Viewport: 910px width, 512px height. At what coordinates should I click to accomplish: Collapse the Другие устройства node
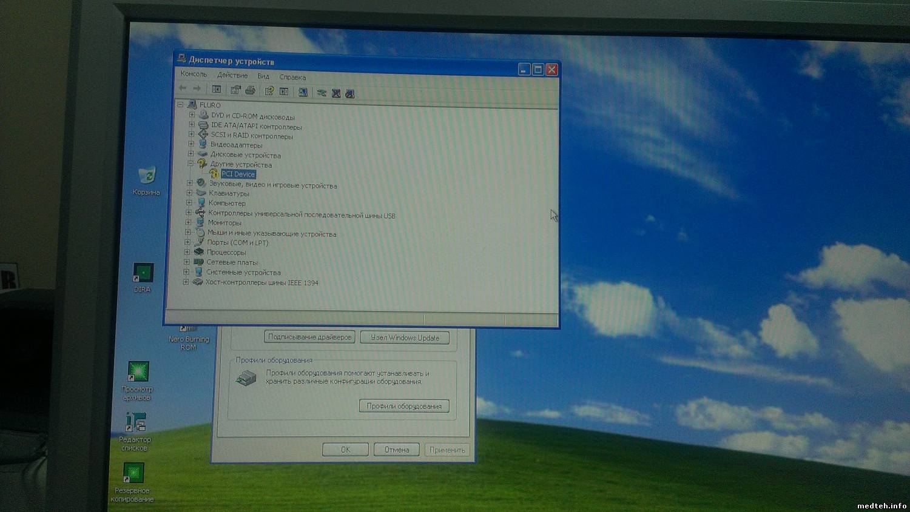pos(190,164)
